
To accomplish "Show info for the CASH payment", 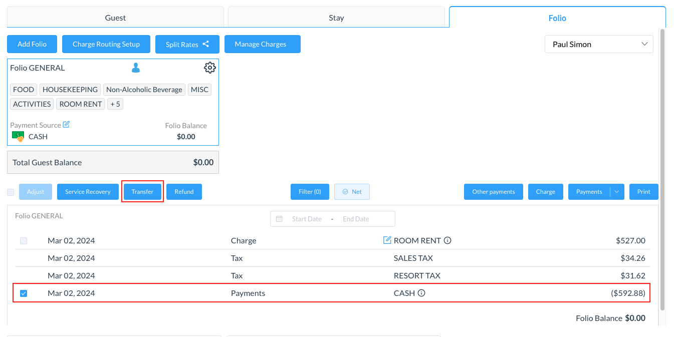I will 421,293.
